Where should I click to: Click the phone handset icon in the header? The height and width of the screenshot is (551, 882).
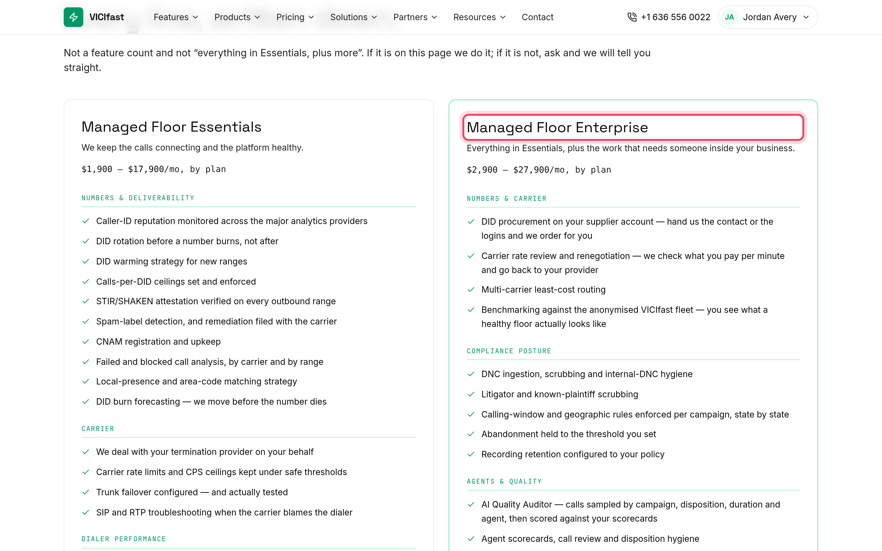click(x=632, y=17)
